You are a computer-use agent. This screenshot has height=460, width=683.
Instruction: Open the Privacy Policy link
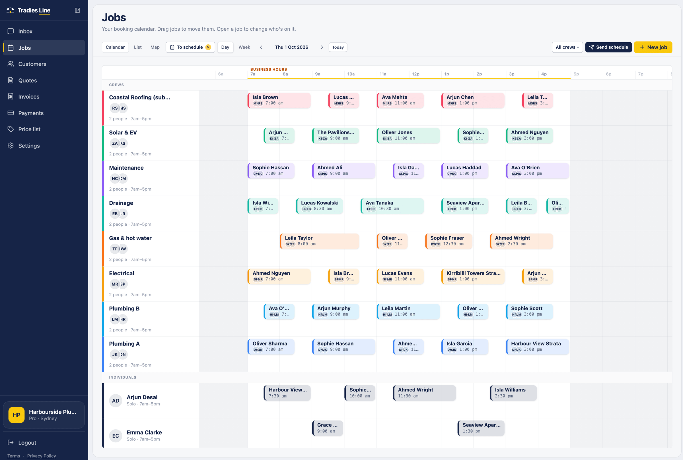click(42, 456)
